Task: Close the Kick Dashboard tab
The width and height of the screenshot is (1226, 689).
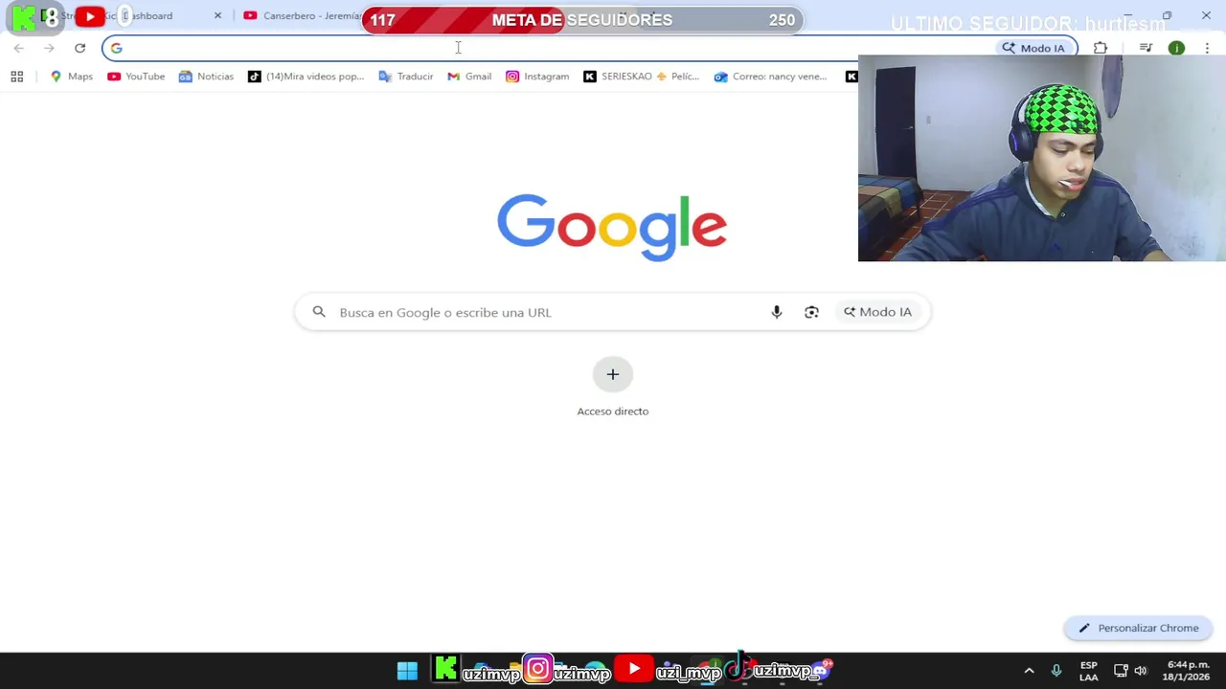Action: point(217,15)
